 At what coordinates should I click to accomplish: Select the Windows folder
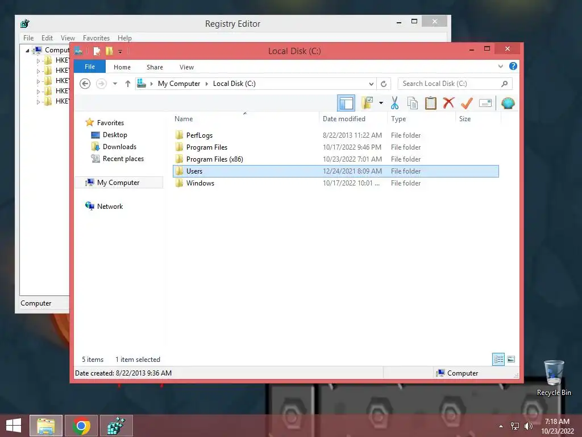pyautogui.click(x=200, y=183)
